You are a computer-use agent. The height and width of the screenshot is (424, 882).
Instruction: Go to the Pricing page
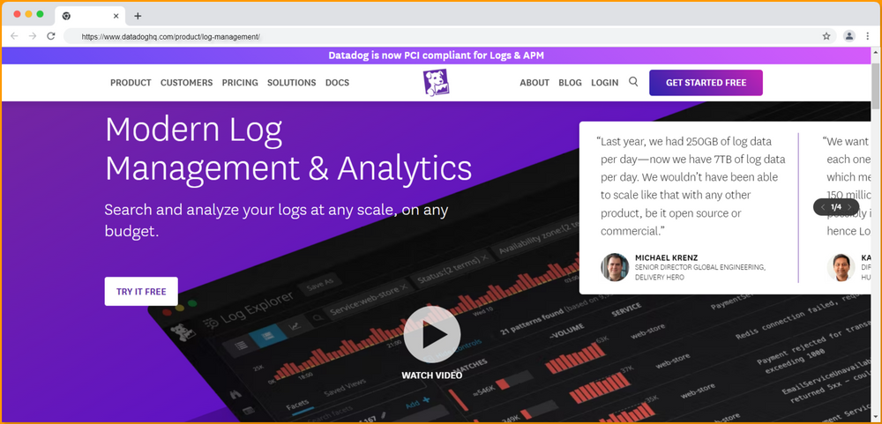click(x=240, y=83)
